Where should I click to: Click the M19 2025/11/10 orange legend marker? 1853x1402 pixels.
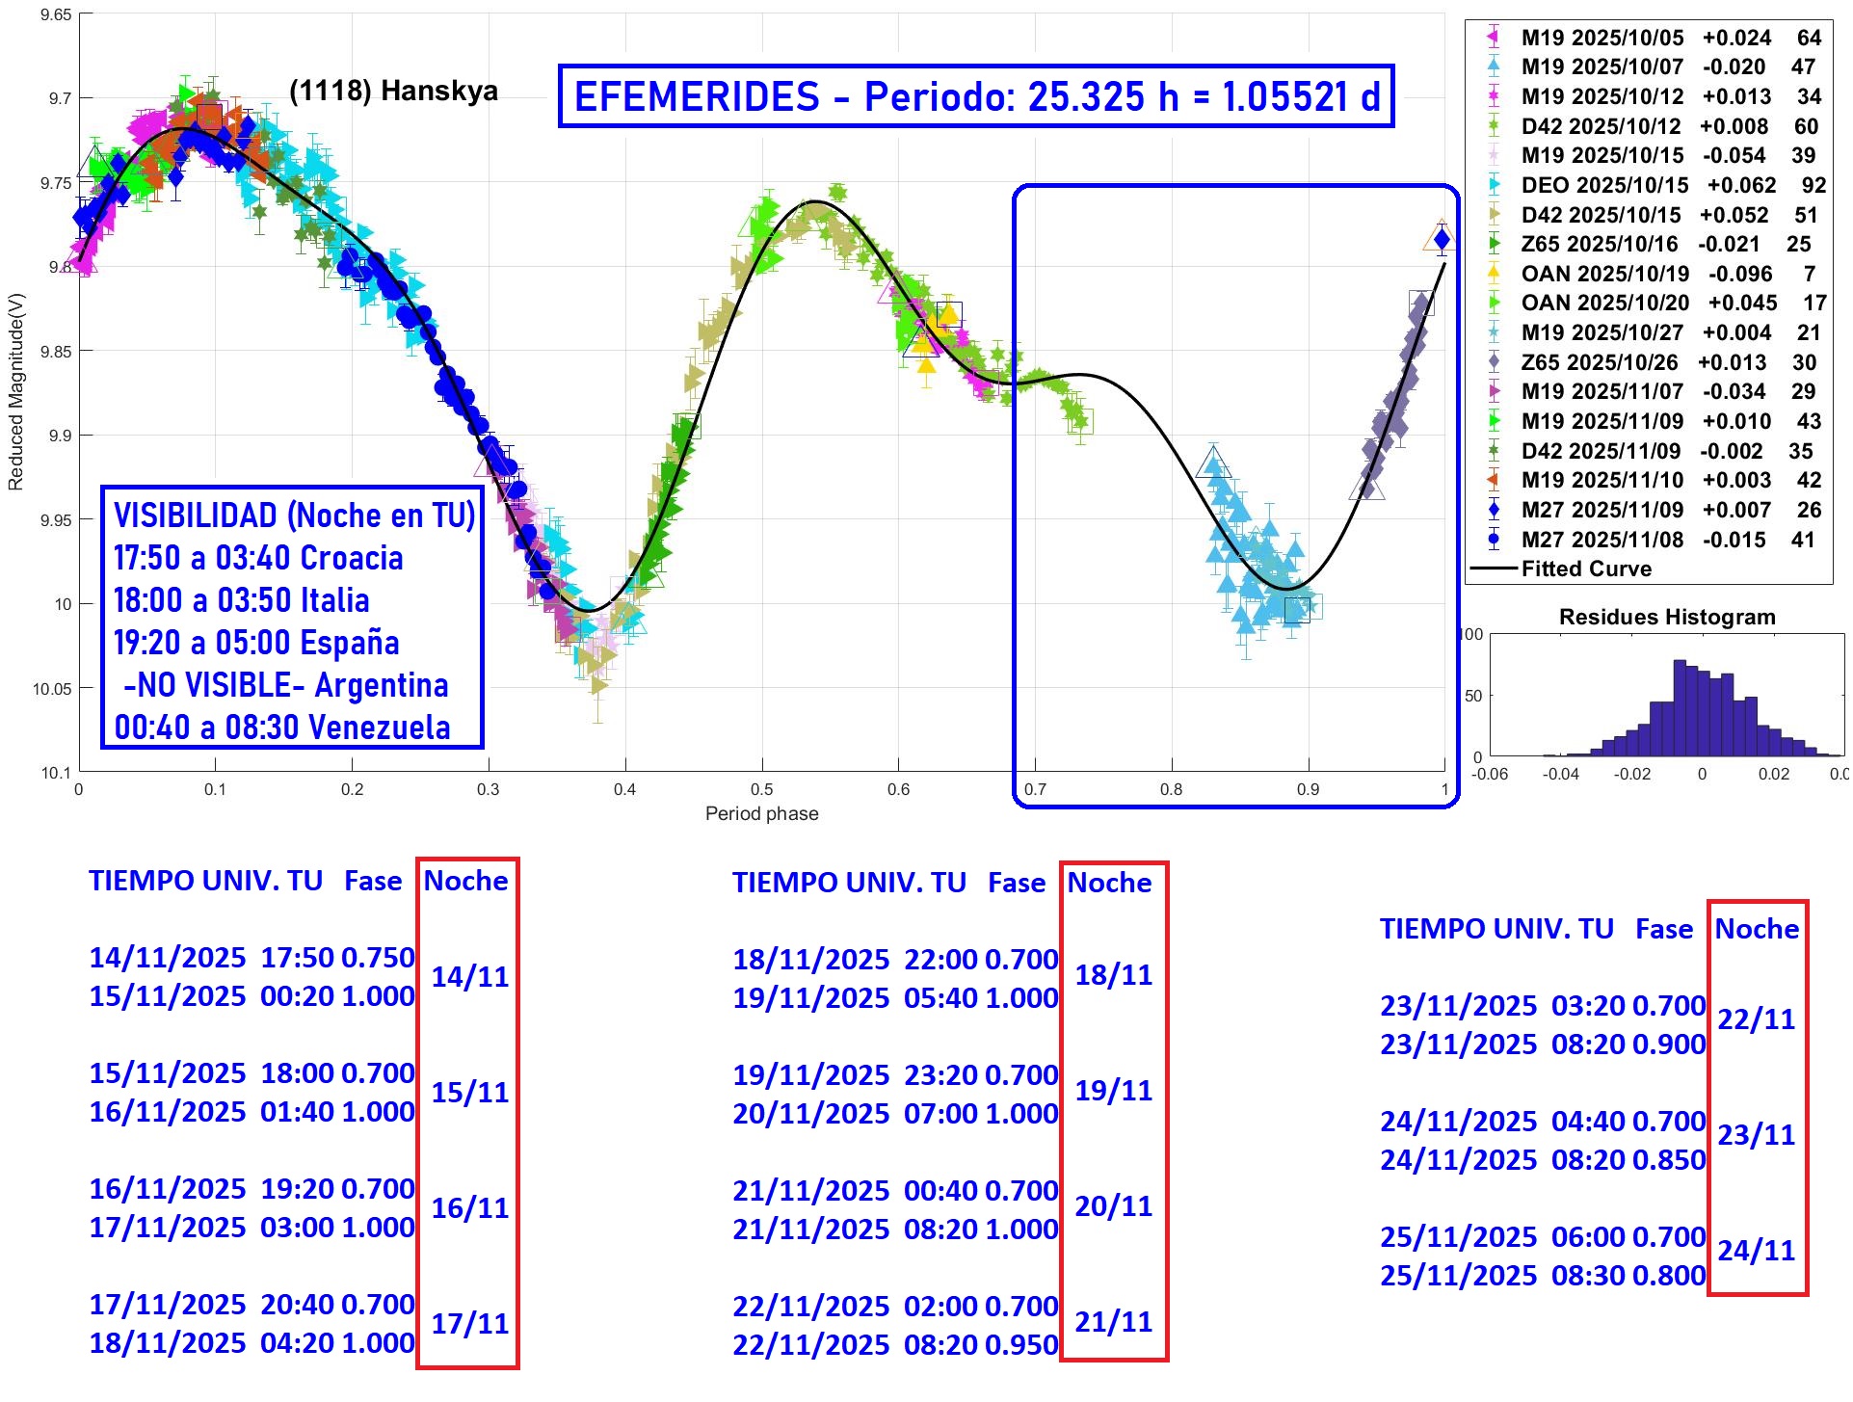tap(1494, 480)
